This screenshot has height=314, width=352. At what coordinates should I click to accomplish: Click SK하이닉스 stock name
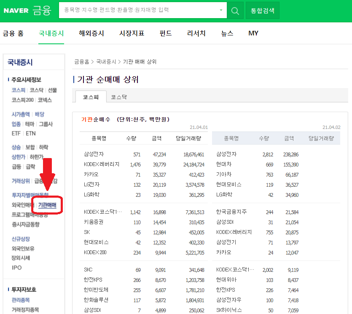point(229,310)
